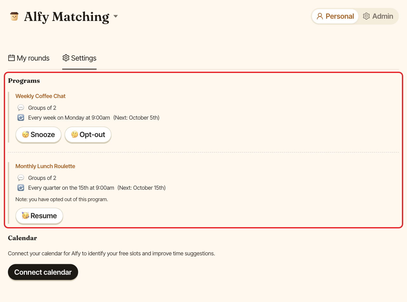
Task: Click 'Groups of 2' under Monthly Lunch Roulette
Action: coord(42,178)
